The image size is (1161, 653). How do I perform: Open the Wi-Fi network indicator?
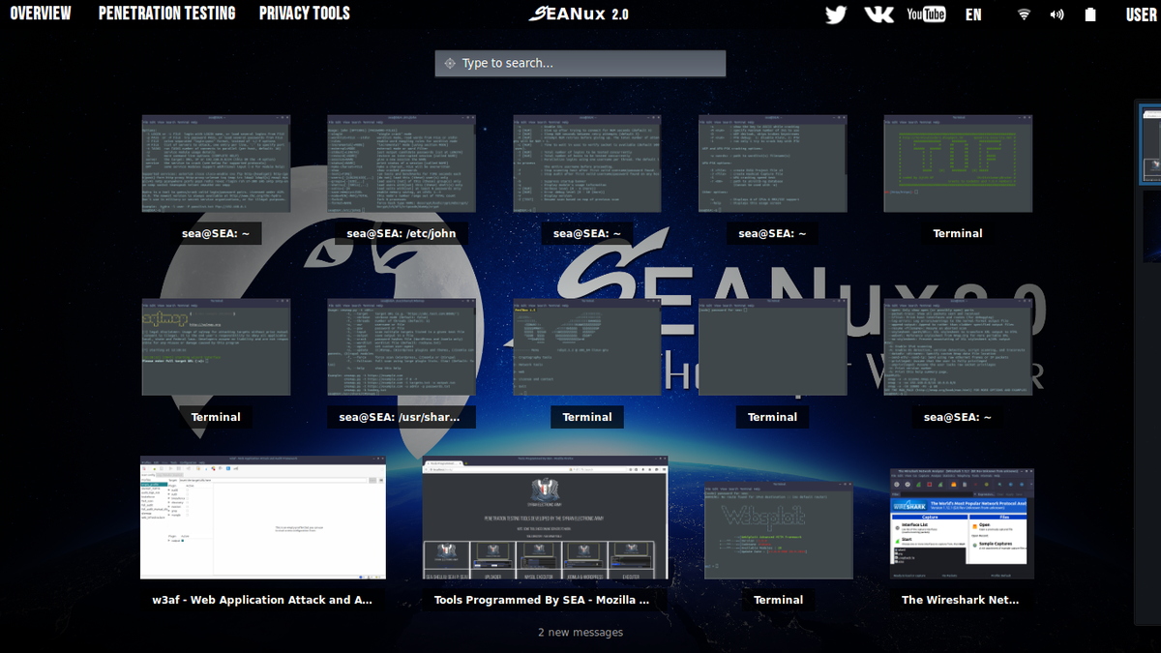1024,15
